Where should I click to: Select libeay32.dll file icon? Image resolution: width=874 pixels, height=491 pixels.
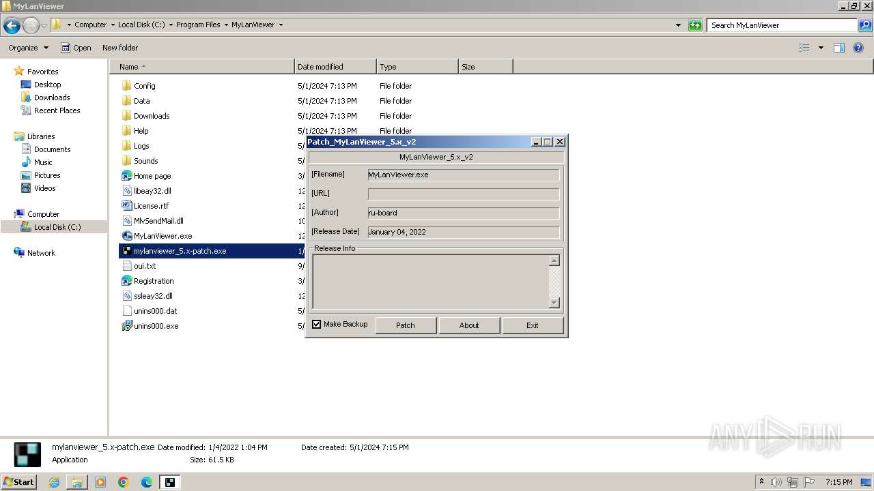(x=126, y=191)
